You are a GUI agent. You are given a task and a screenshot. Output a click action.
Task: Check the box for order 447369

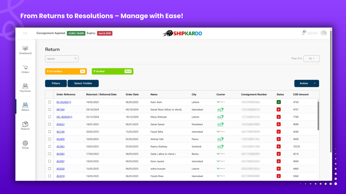pyautogui.click(x=49, y=109)
